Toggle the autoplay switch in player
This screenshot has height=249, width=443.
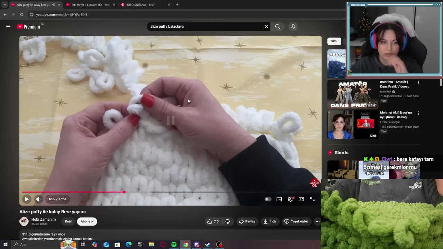click(268, 199)
